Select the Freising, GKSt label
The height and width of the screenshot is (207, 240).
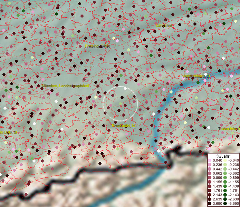(x=97, y=46)
